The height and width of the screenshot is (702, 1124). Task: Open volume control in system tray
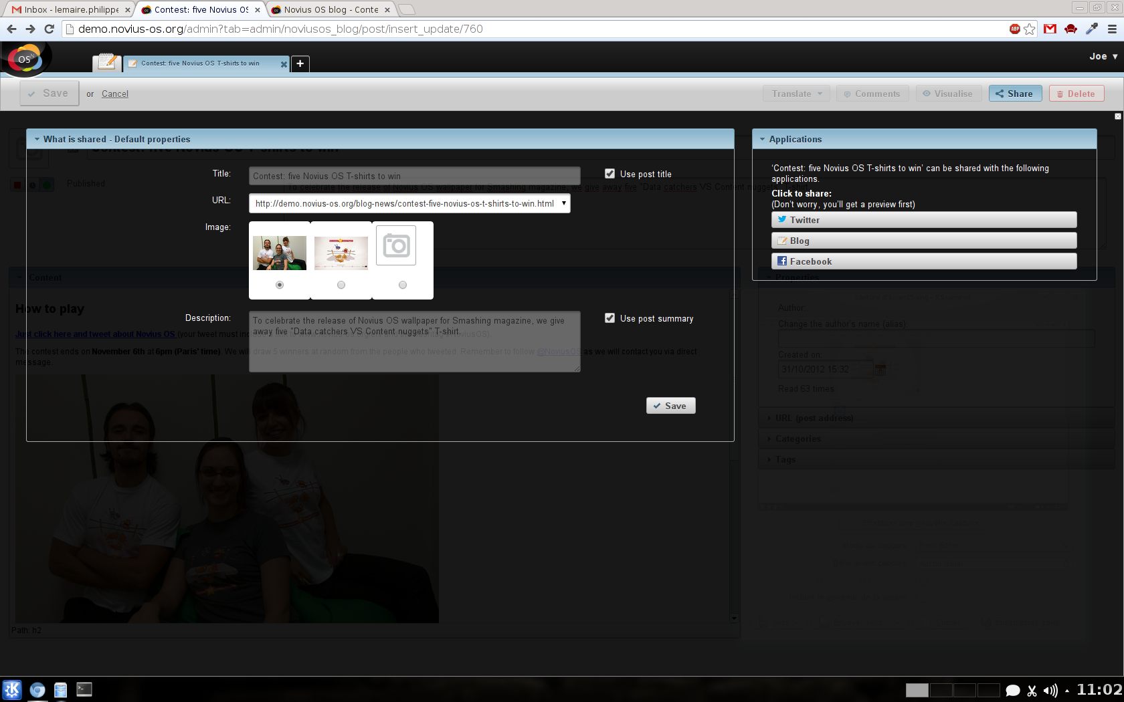(x=1050, y=691)
